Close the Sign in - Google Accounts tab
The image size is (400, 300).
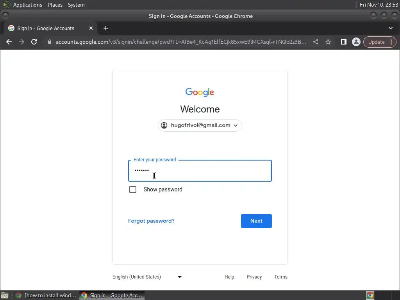91,28
